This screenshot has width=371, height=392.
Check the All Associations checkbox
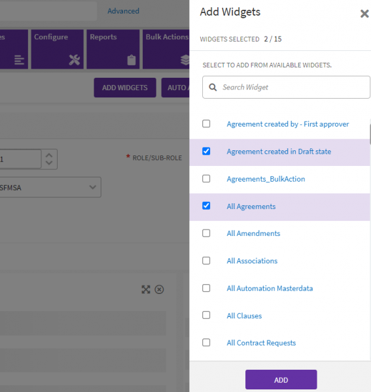206,261
